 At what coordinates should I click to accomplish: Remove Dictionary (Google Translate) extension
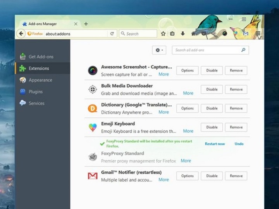coord(236,108)
